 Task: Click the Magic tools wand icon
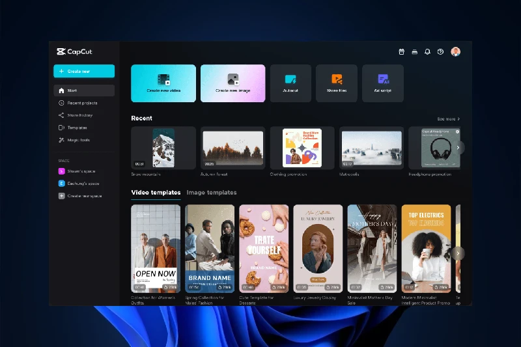click(61, 140)
